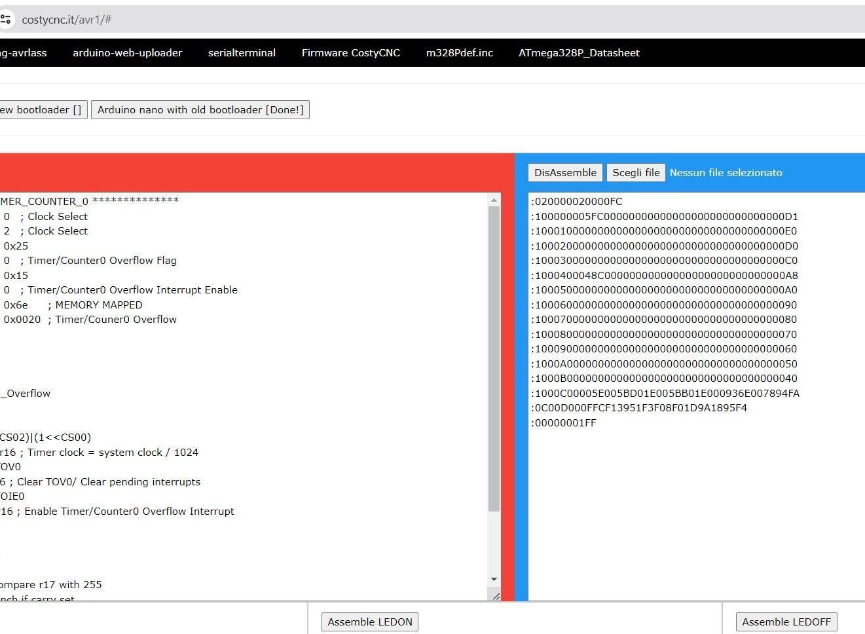Click the Assemble LEDON button
Image resolution: width=865 pixels, height=634 pixels.
click(x=370, y=622)
